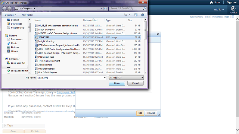Image resolution: width=239 pixels, height=134 pixels.
Task: Close the background dialog with X
Action: pos(158,34)
